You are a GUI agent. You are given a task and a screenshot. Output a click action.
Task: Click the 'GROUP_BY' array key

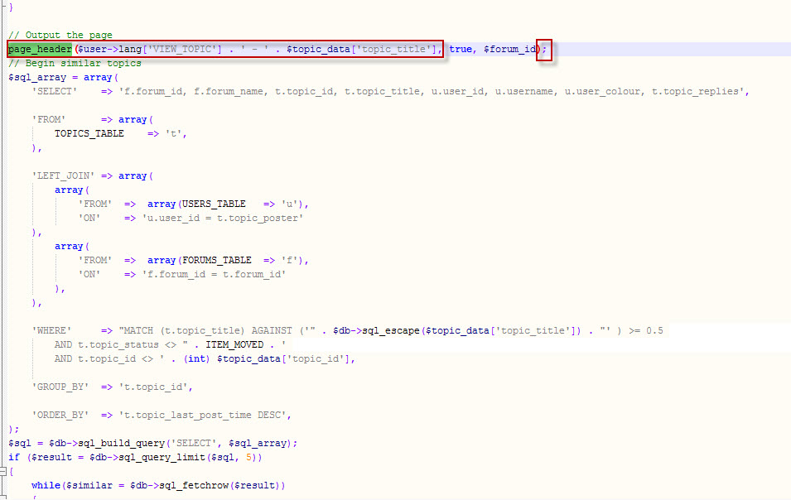coord(60,387)
